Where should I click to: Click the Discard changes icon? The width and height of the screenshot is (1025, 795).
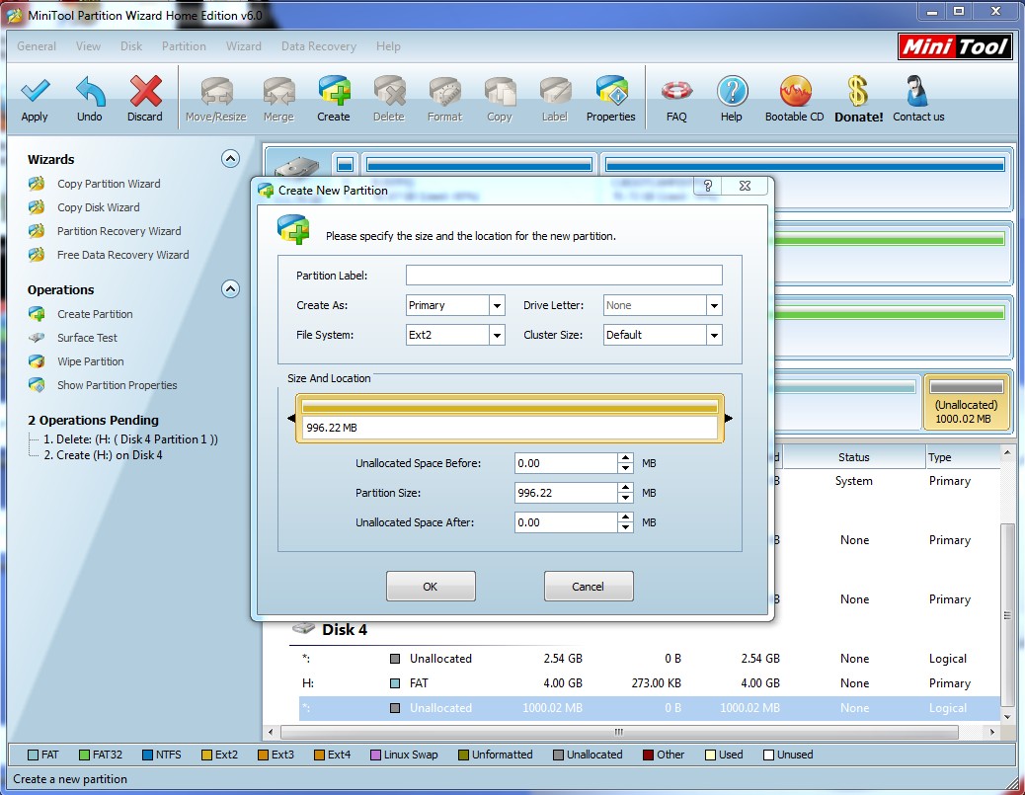pyautogui.click(x=144, y=98)
